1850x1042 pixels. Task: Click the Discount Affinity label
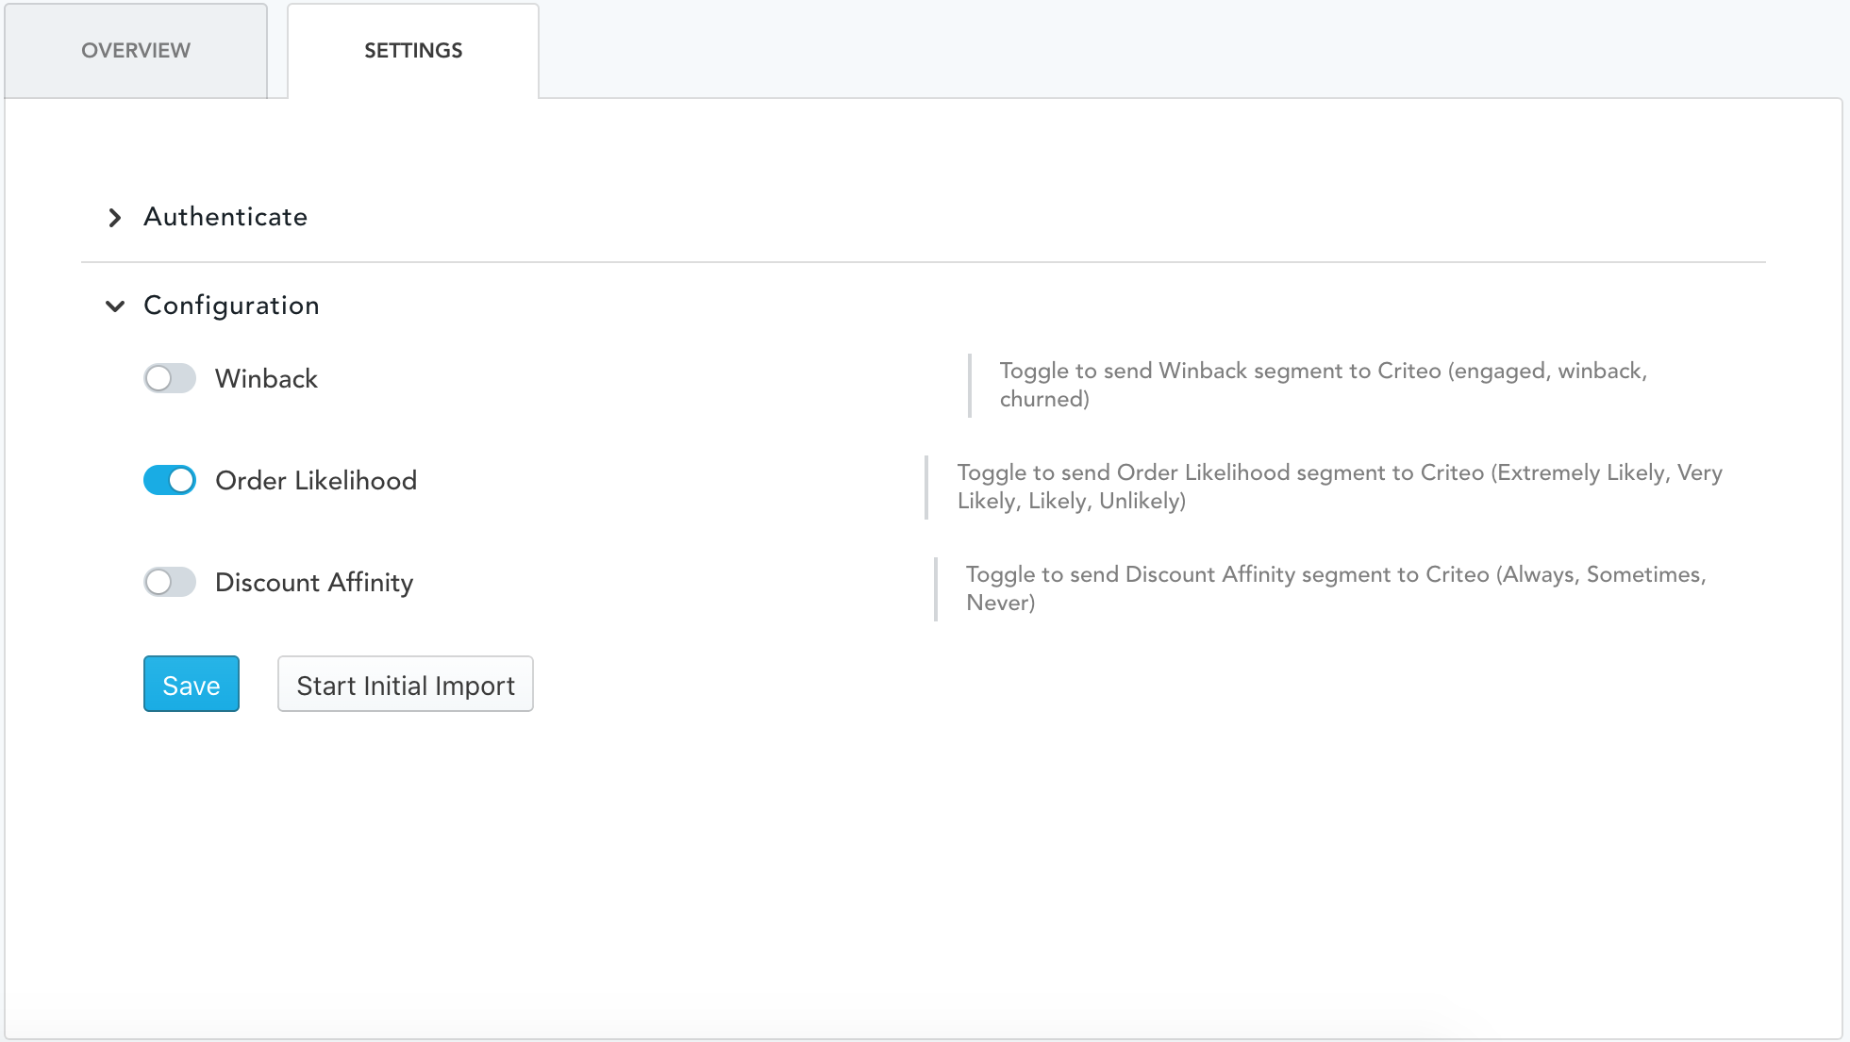pos(314,583)
